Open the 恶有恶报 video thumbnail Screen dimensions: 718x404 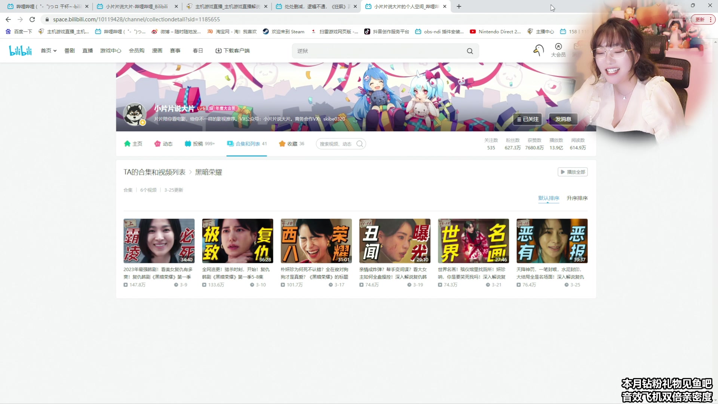552,241
